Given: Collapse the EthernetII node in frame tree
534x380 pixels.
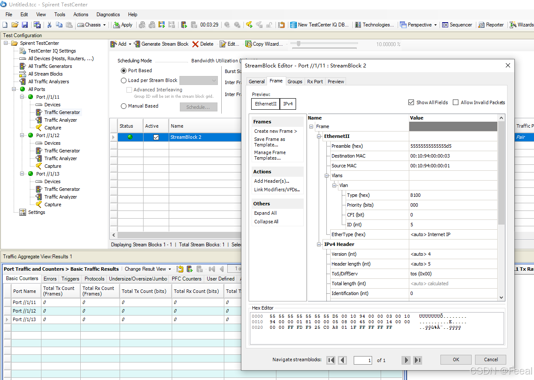Looking at the screenshot, I should point(319,136).
